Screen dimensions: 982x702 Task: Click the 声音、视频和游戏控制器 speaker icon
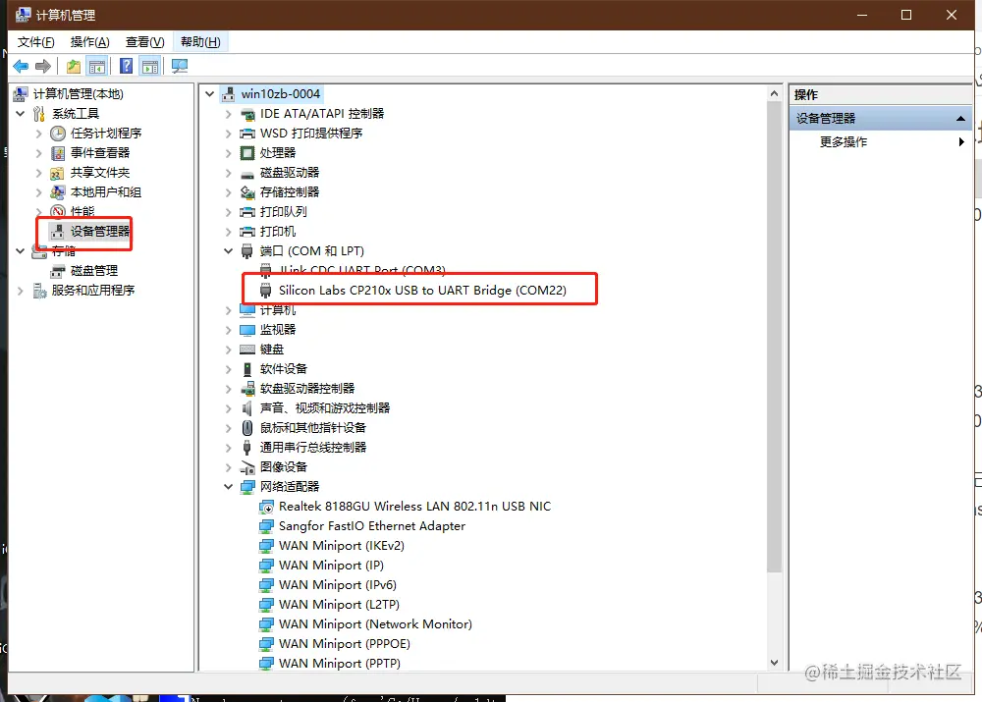[x=247, y=408]
